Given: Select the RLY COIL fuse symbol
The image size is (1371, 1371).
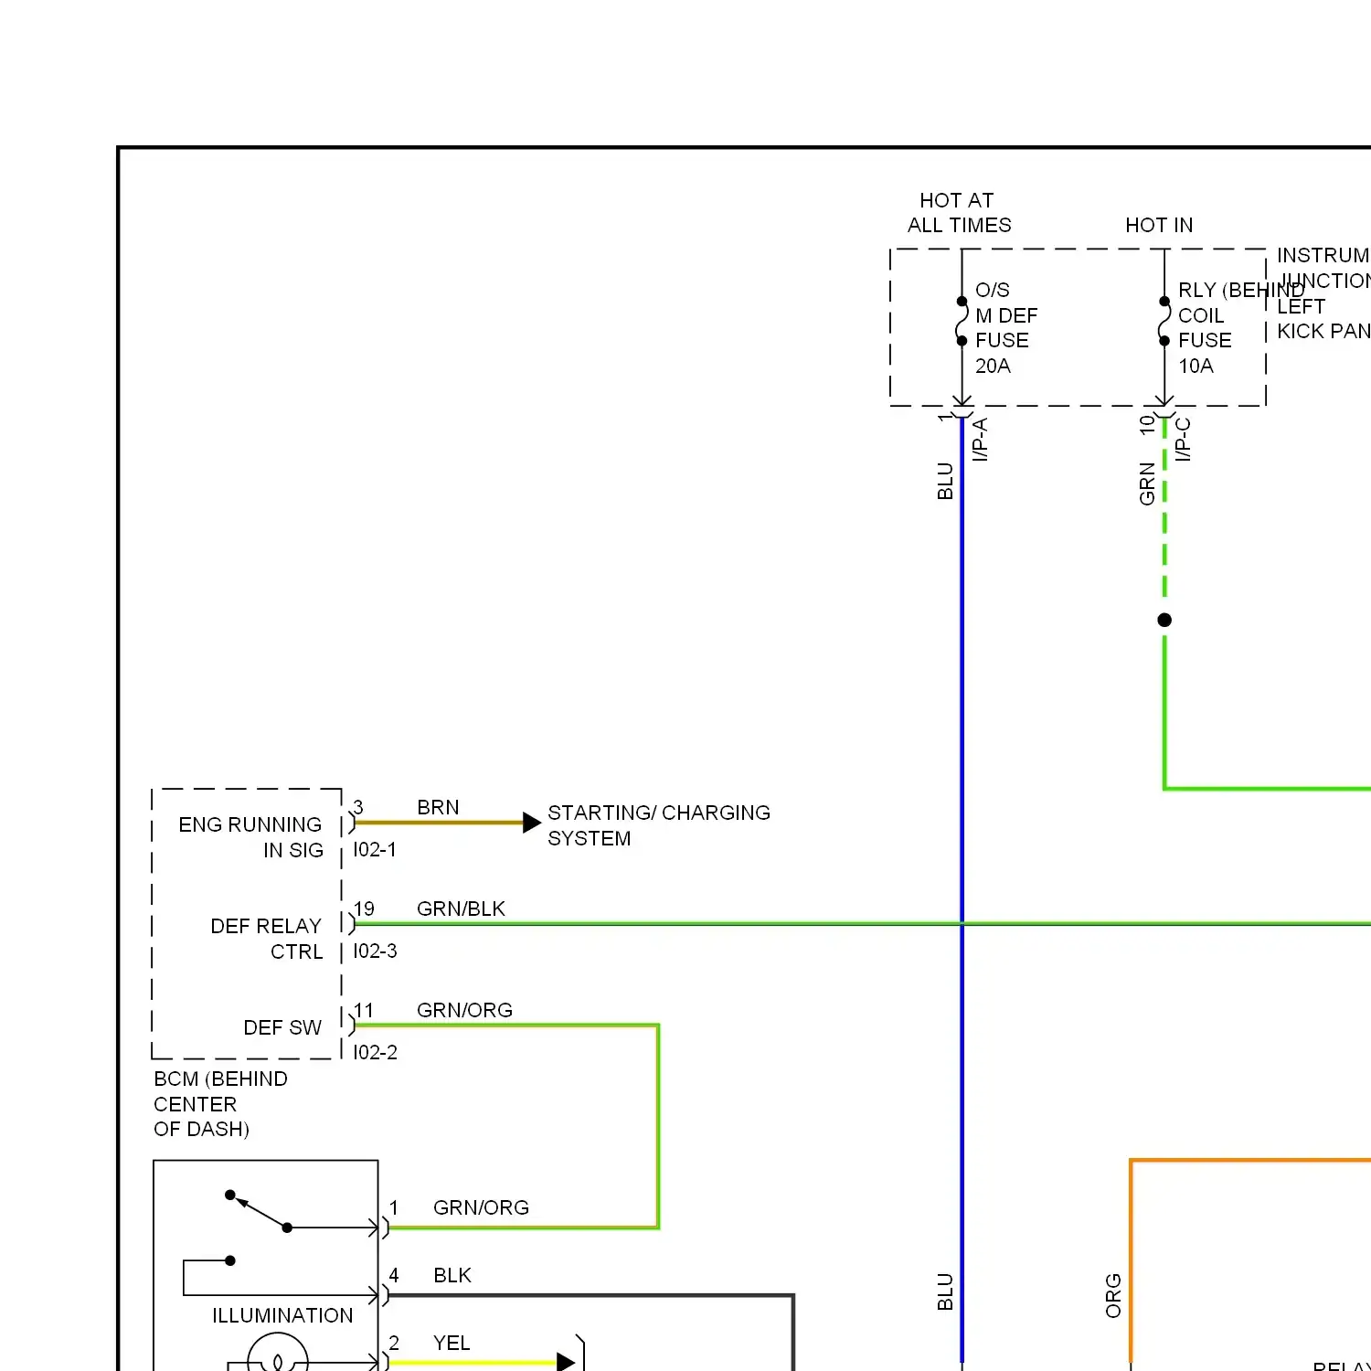Looking at the screenshot, I should 1164,321.
